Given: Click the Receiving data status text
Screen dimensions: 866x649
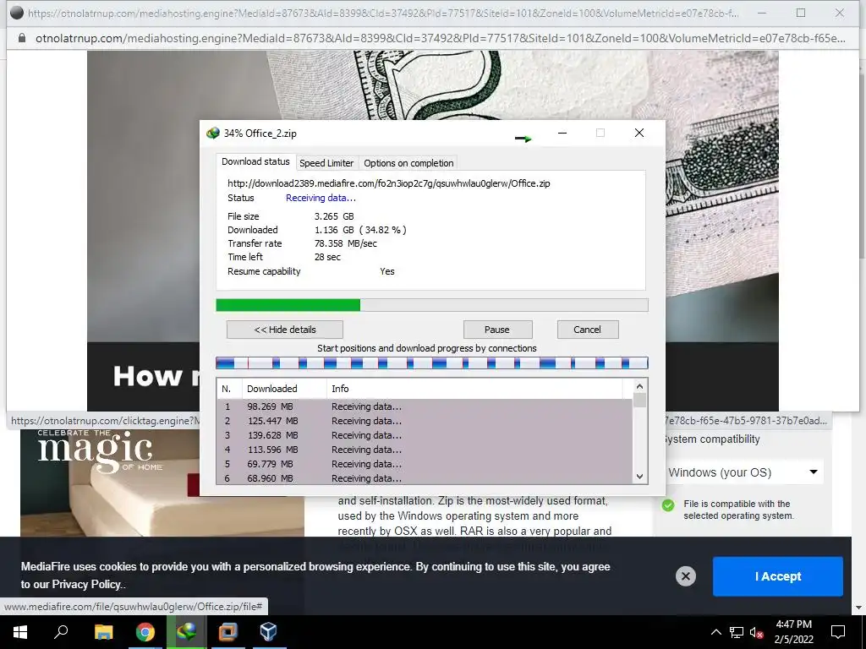Looking at the screenshot, I should (x=321, y=198).
